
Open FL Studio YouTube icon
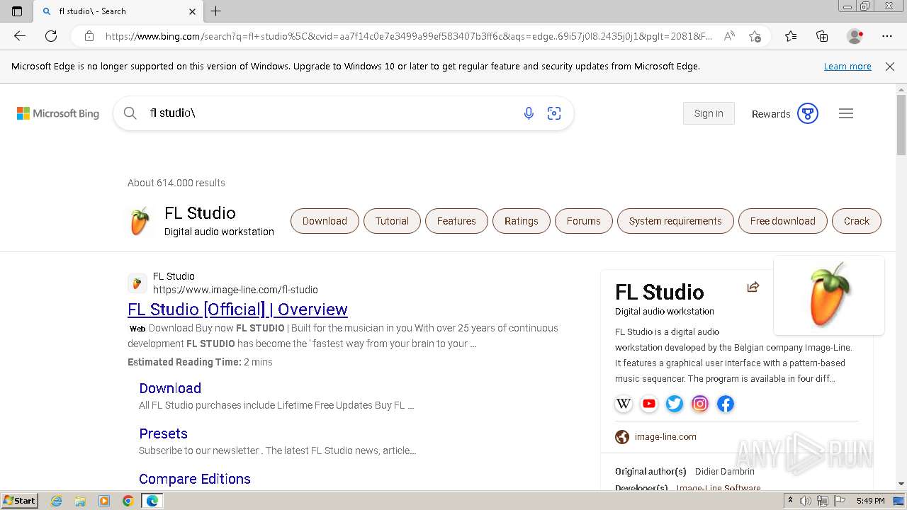click(649, 404)
